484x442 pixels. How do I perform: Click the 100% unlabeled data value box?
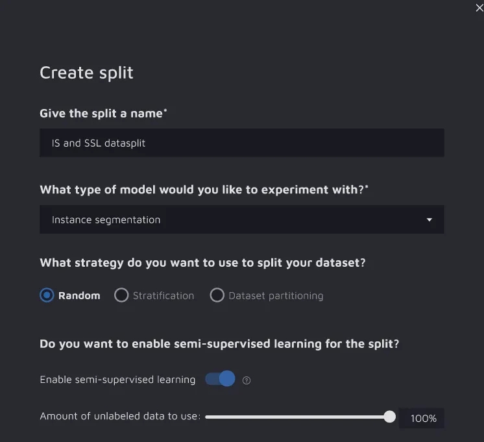[422, 419]
